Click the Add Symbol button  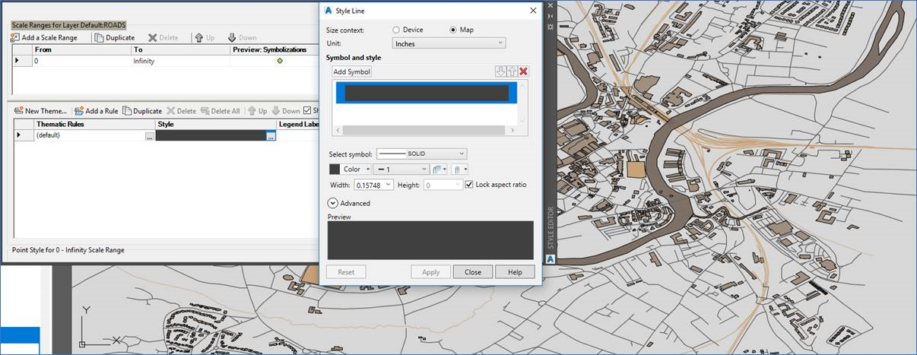coord(351,71)
